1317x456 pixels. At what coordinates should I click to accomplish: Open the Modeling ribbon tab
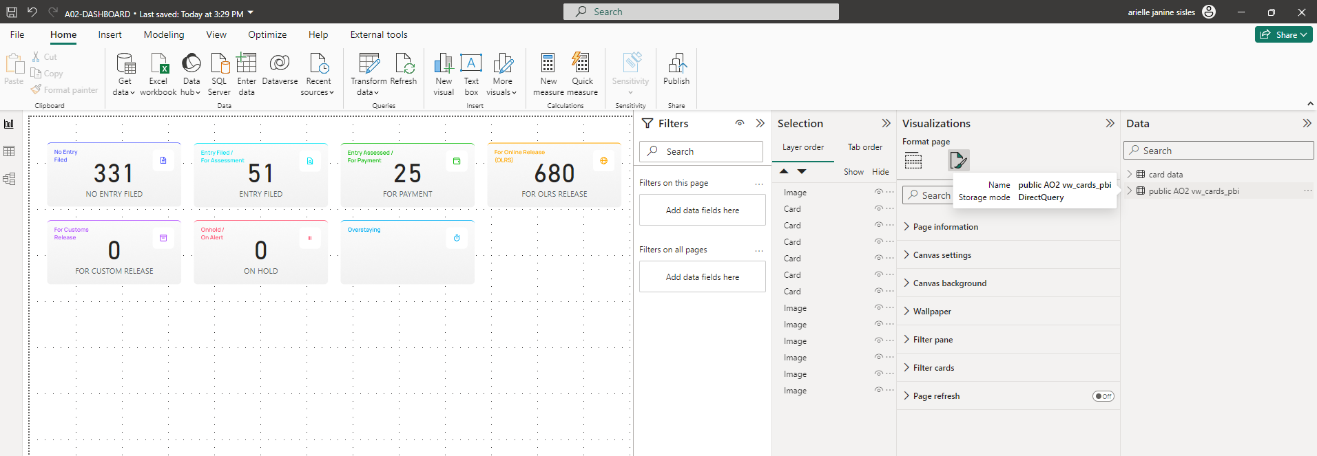[x=164, y=34]
